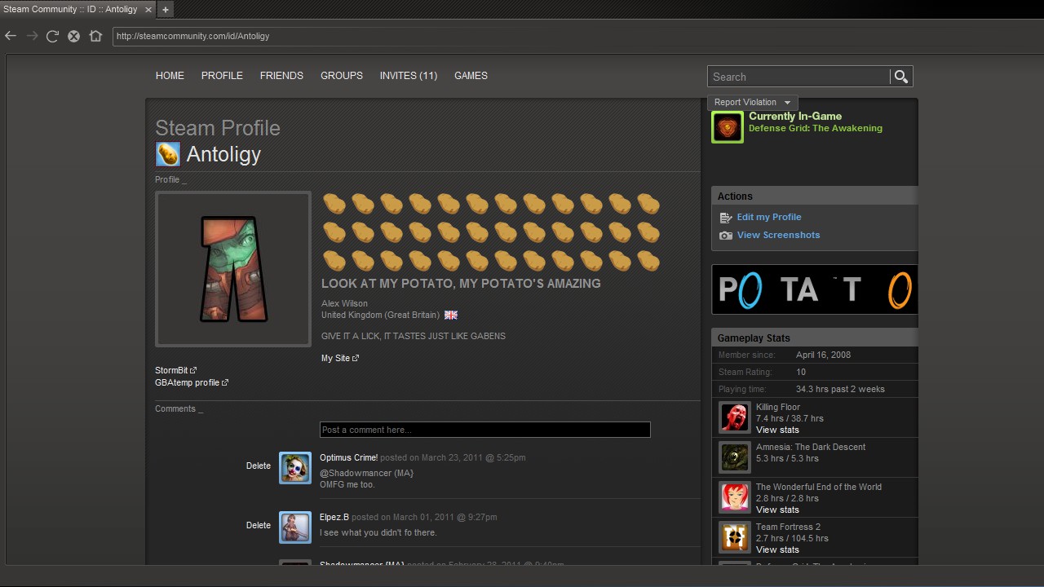Click the browser forward arrow
The height and width of the screenshot is (587, 1044).
coord(33,36)
